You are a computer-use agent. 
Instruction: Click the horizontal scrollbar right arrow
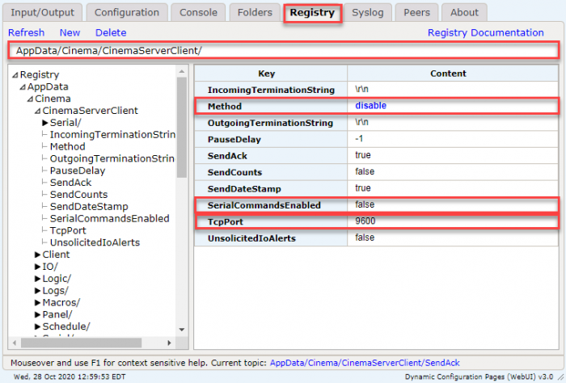click(169, 343)
